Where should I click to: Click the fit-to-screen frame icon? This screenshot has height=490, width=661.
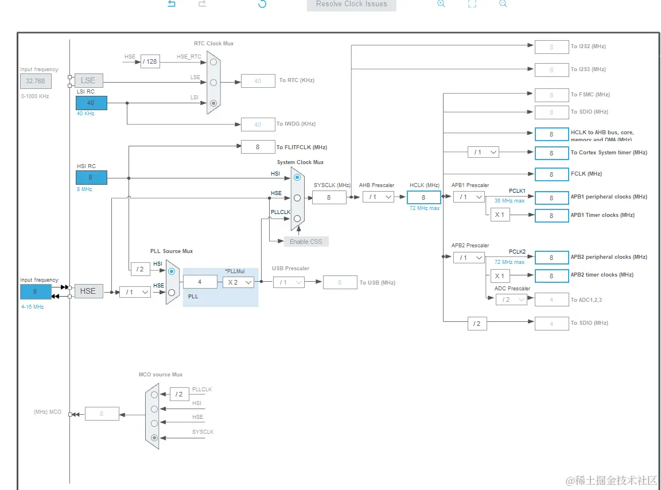(x=472, y=4)
